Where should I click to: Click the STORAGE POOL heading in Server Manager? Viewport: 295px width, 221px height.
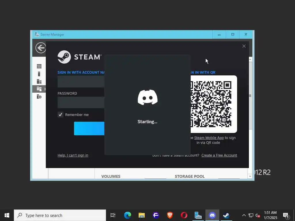190,176
